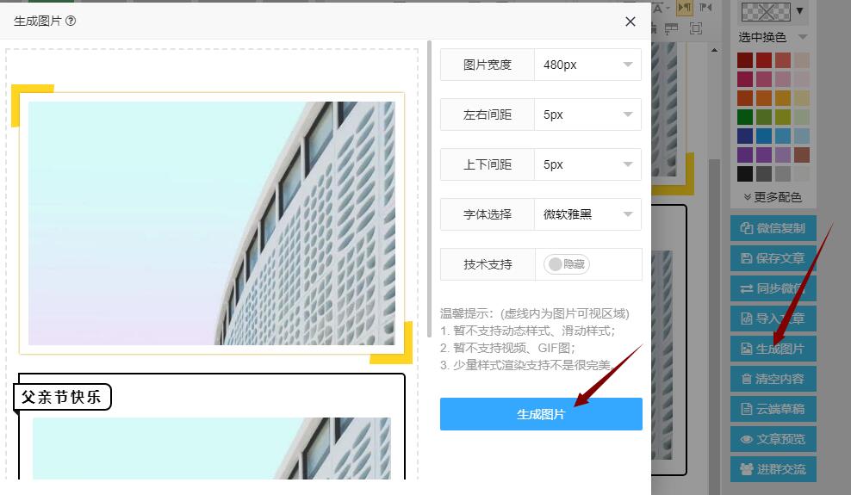This screenshot has height=495, width=851.
Task: Click the 保存文章 sidebar button
Action: (773, 258)
